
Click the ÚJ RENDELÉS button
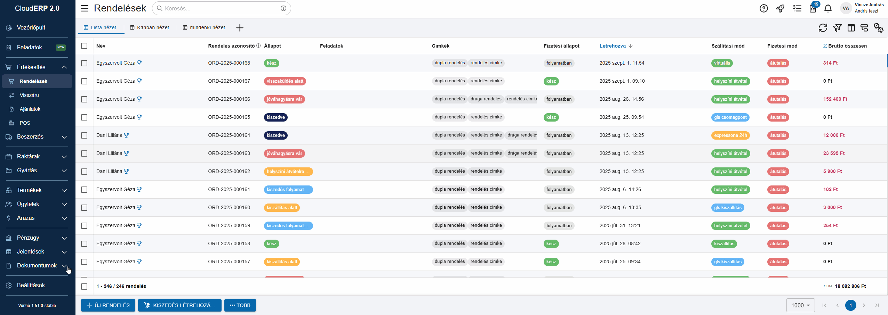(108, 305)
